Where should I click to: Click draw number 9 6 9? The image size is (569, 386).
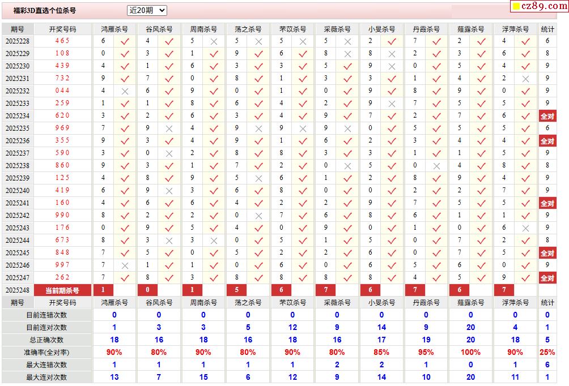click(x=62, y=128)
